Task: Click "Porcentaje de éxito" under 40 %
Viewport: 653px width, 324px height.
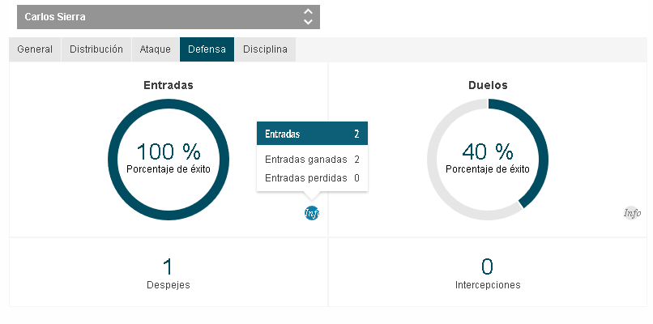Action: pyautogui.click(x=488, y=169)
